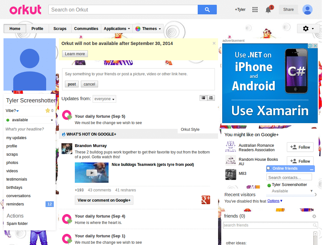
Task: Click Random House Books AU logo
Action: click(x=230, y=160)
